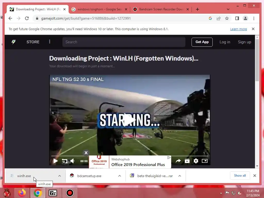Click Show all downloads button
The image size is (264, 198).
240,176
